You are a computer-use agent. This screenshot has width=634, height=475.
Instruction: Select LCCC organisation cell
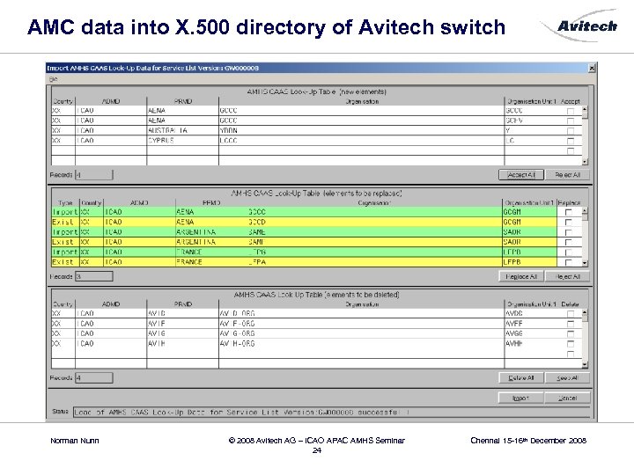click(362, 141)
